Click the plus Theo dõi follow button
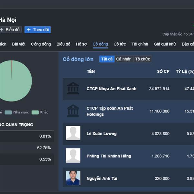The height and width of the screenshot is (194, 194). pyautogui.click(x=38, y=30)
